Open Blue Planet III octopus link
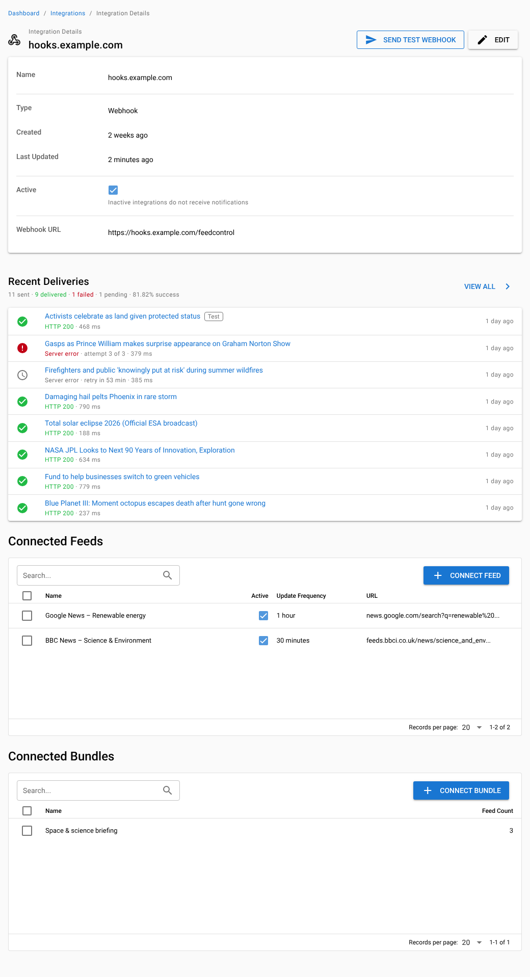This screenshot has height=977, width=530. [155, 503]
